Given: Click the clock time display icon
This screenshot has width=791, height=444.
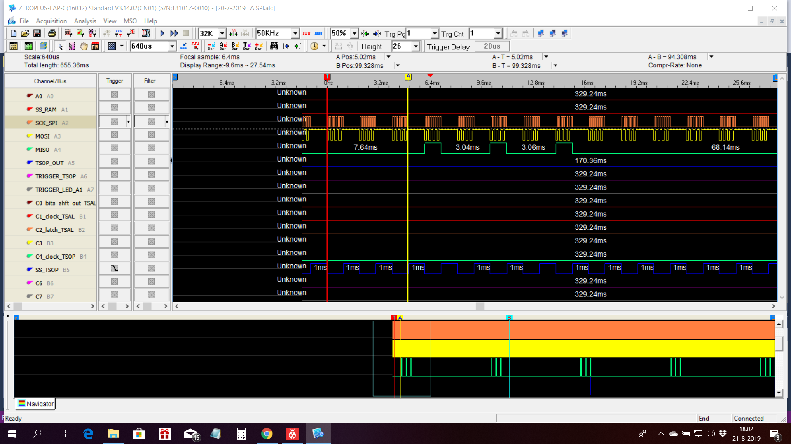Looking at the screenshot, I should [x=314, y=46].
